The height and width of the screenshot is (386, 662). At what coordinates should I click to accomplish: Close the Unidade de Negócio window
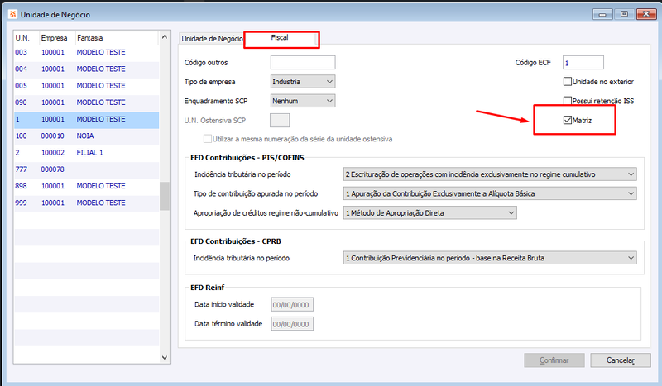[646, 14]
